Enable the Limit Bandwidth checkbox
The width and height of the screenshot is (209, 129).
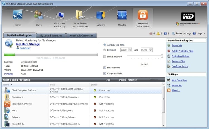click(105, 56)
